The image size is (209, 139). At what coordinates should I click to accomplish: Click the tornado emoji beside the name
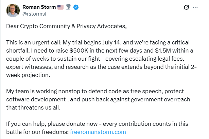(69, 7)
